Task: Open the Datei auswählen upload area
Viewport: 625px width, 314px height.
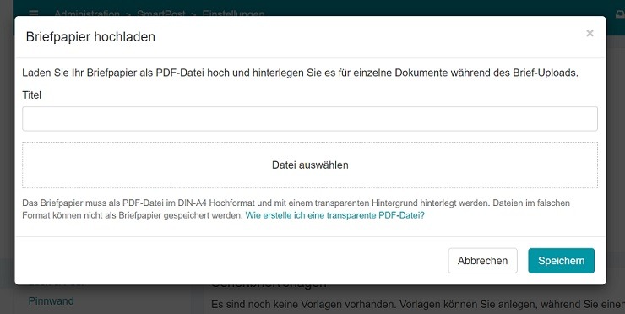Action: (310, 165)
